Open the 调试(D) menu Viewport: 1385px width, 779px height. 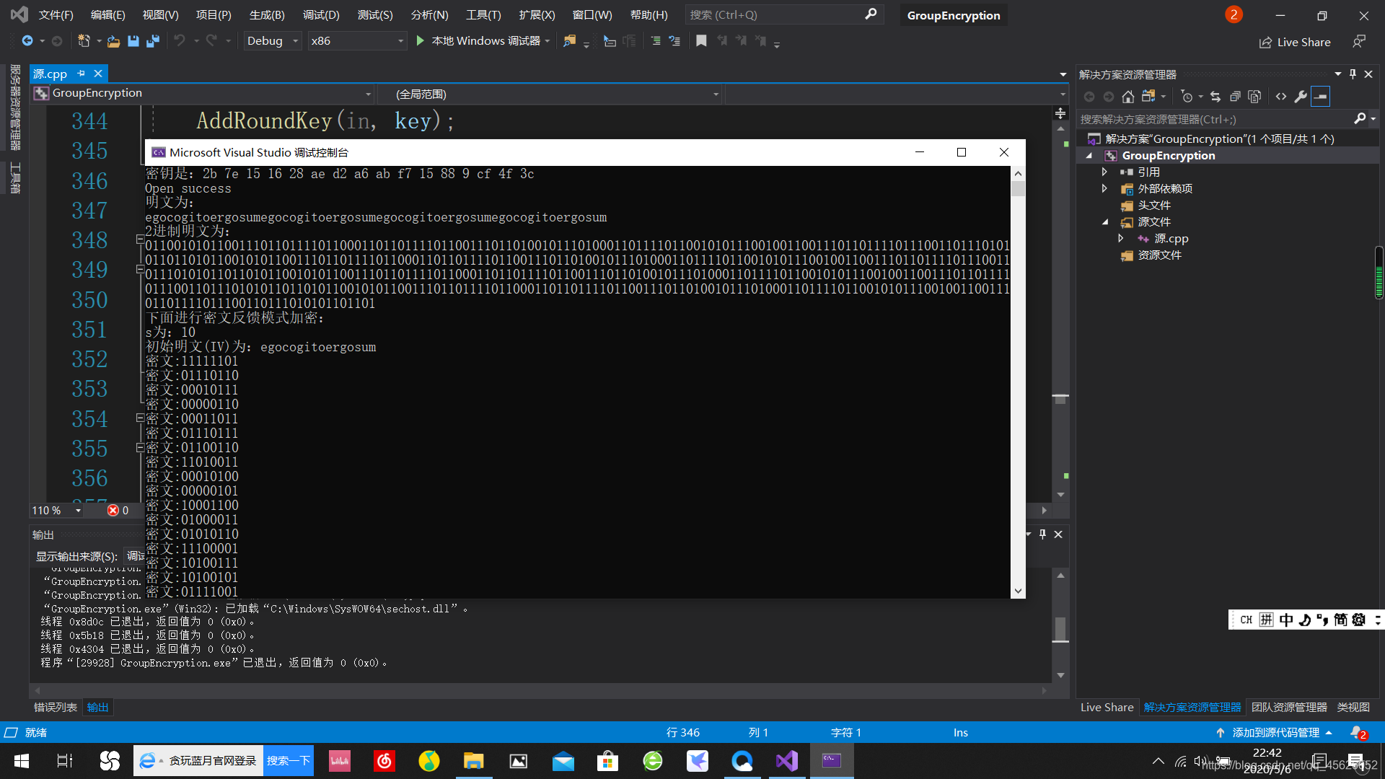(x=321, y=15)
